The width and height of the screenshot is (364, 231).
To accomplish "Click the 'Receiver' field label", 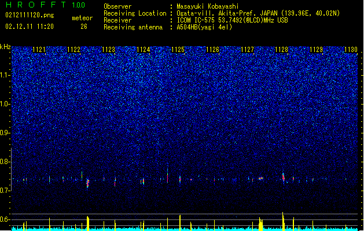I will click(117, 20).
